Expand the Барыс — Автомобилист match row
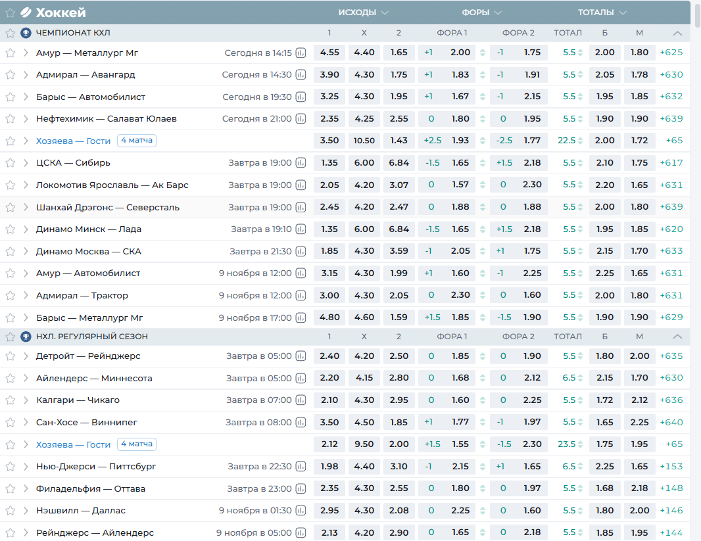 26,97
